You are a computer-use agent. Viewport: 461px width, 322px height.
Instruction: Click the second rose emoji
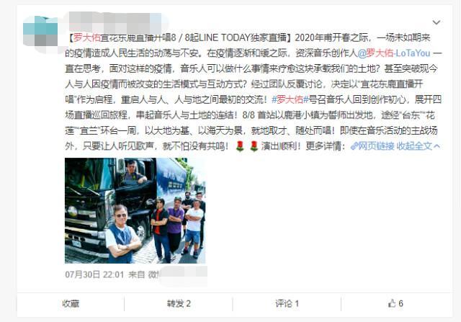[254, 146]
